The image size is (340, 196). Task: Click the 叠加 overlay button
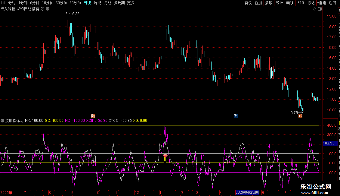click(x=258, y=3)
